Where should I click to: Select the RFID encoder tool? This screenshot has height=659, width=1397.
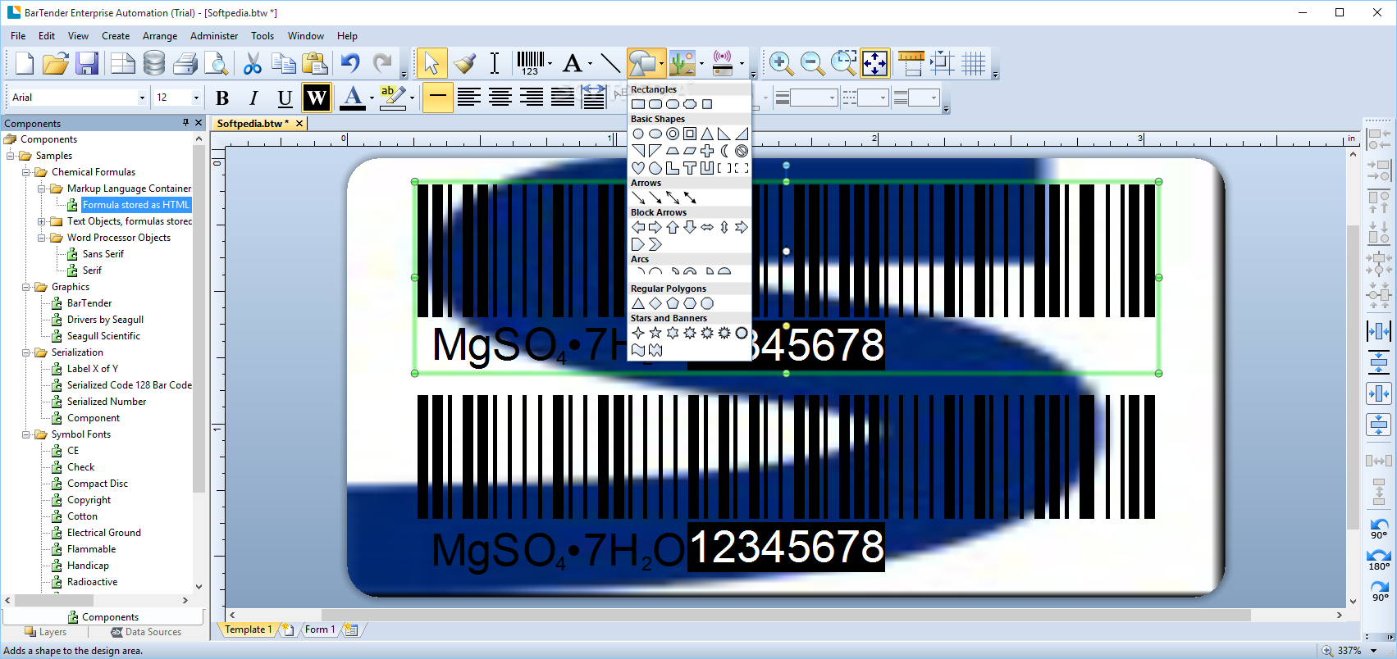click(723, 63)
